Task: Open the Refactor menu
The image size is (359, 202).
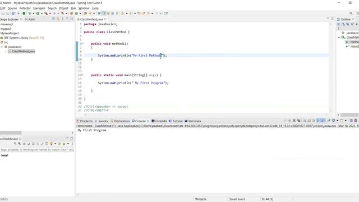Action: coord(25,8)
